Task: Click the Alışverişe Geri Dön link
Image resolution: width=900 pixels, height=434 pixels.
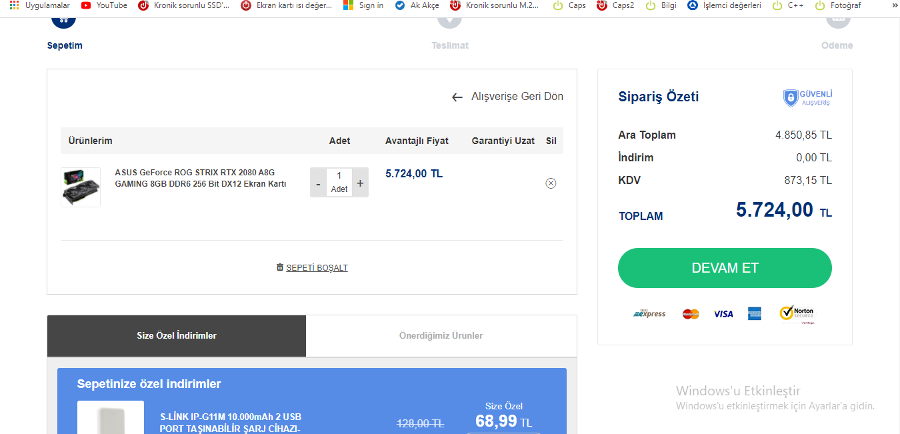Action: [x=517, y=97]
